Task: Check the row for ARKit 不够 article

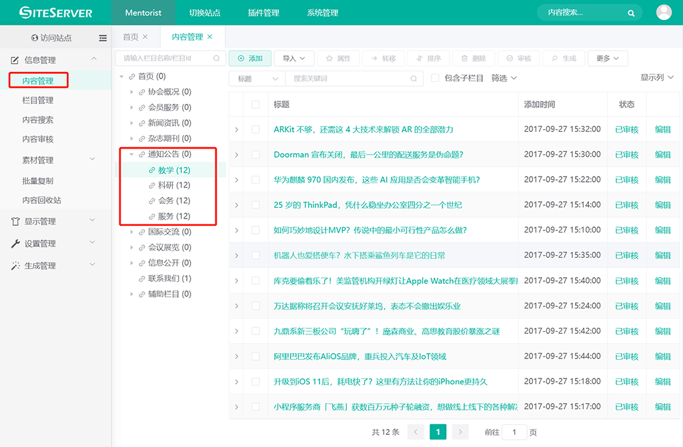Action: [x=255, y=129]
